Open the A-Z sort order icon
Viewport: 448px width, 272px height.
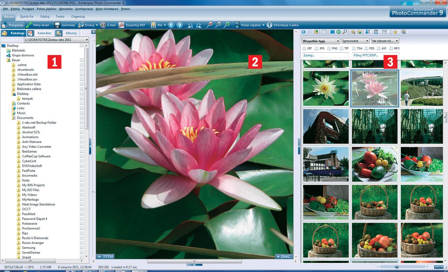point(367,32)
